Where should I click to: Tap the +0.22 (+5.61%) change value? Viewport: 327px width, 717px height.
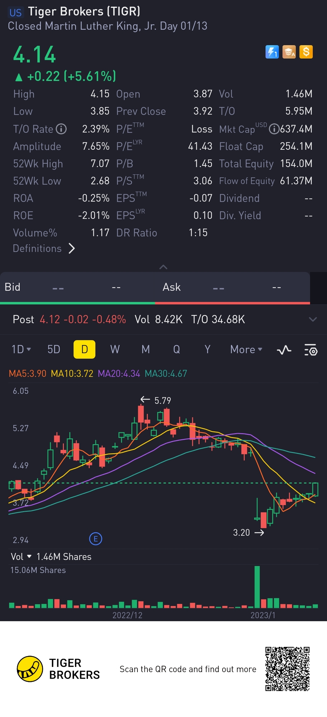(71, 76)
